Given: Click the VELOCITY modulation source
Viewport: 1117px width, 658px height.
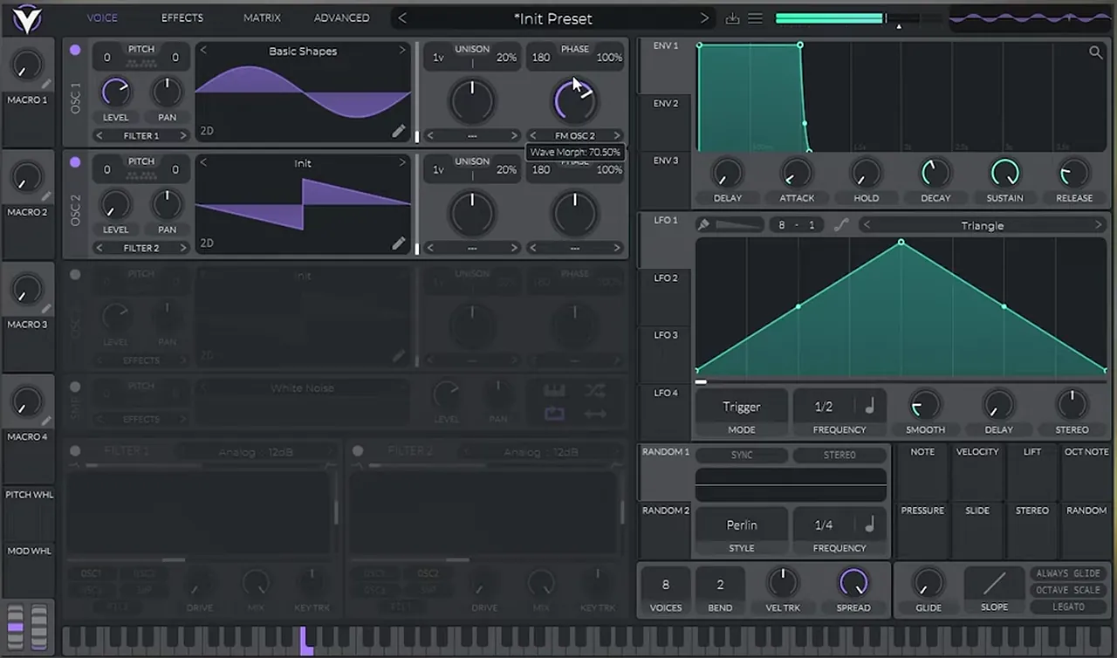Looking at the screenshot, I should 977,472.
